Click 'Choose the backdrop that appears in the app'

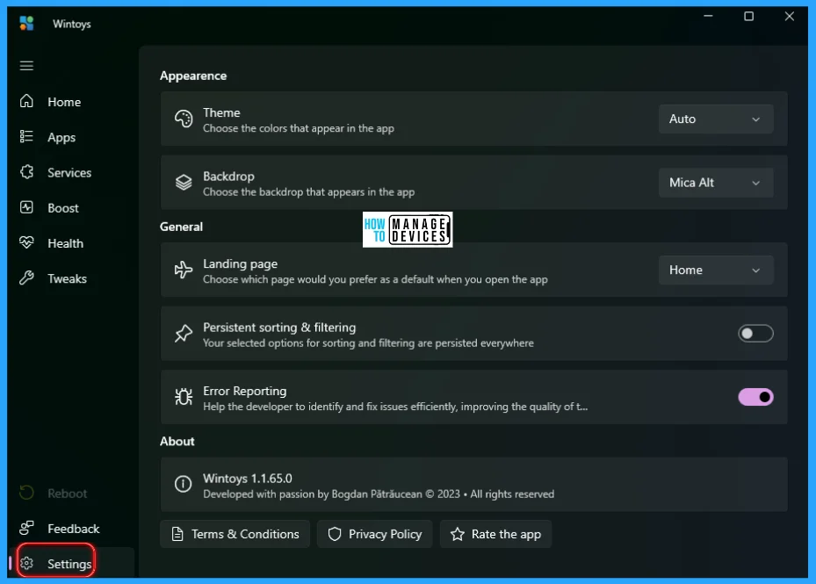(308, 191)
